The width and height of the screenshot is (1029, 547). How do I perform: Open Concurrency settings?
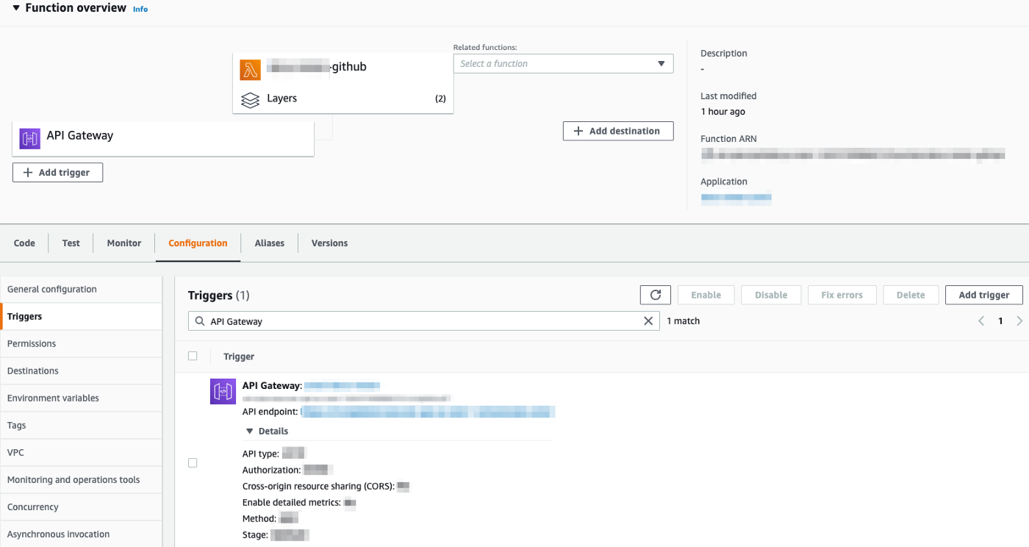pyautogui.click(x=81, y=507)
